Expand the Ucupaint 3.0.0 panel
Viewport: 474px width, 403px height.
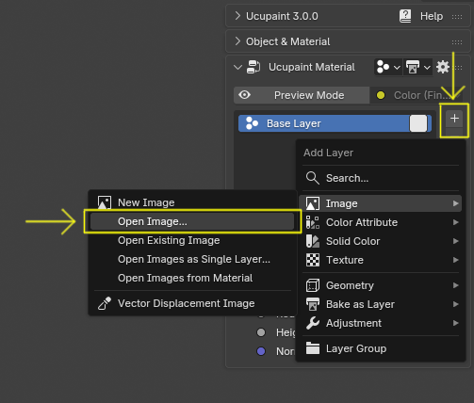click(237, 16)
